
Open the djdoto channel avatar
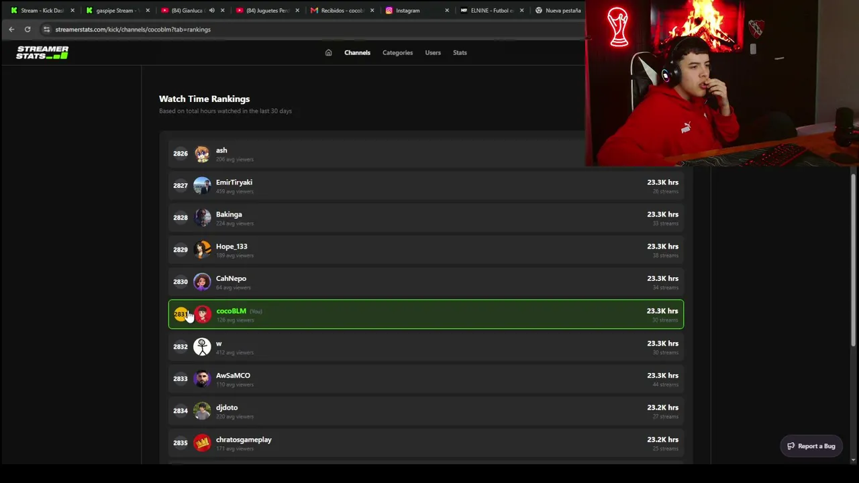pyautogui.click(x=202, y=411)
